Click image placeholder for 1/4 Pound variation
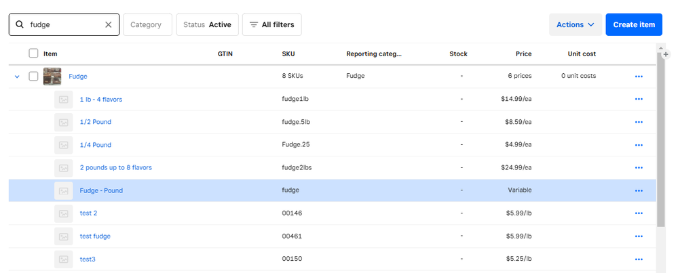This screenshot has width=678, height=273. click(63, 145)
